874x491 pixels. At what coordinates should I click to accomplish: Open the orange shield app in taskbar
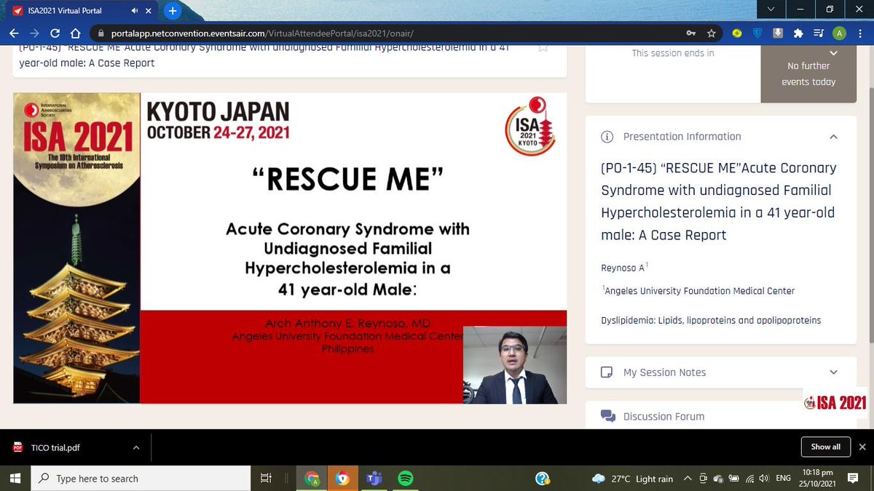(342, 479)
